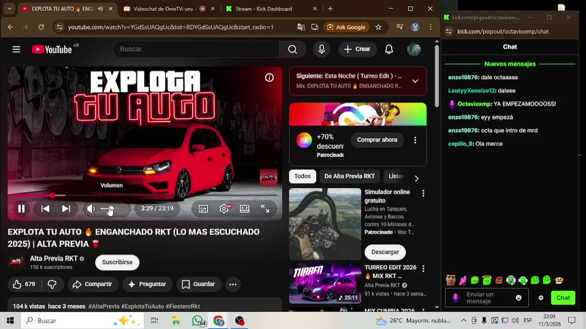586x329 pixels.
Task: Open Chrome tab search dropdown arrow
Action: 9,9
